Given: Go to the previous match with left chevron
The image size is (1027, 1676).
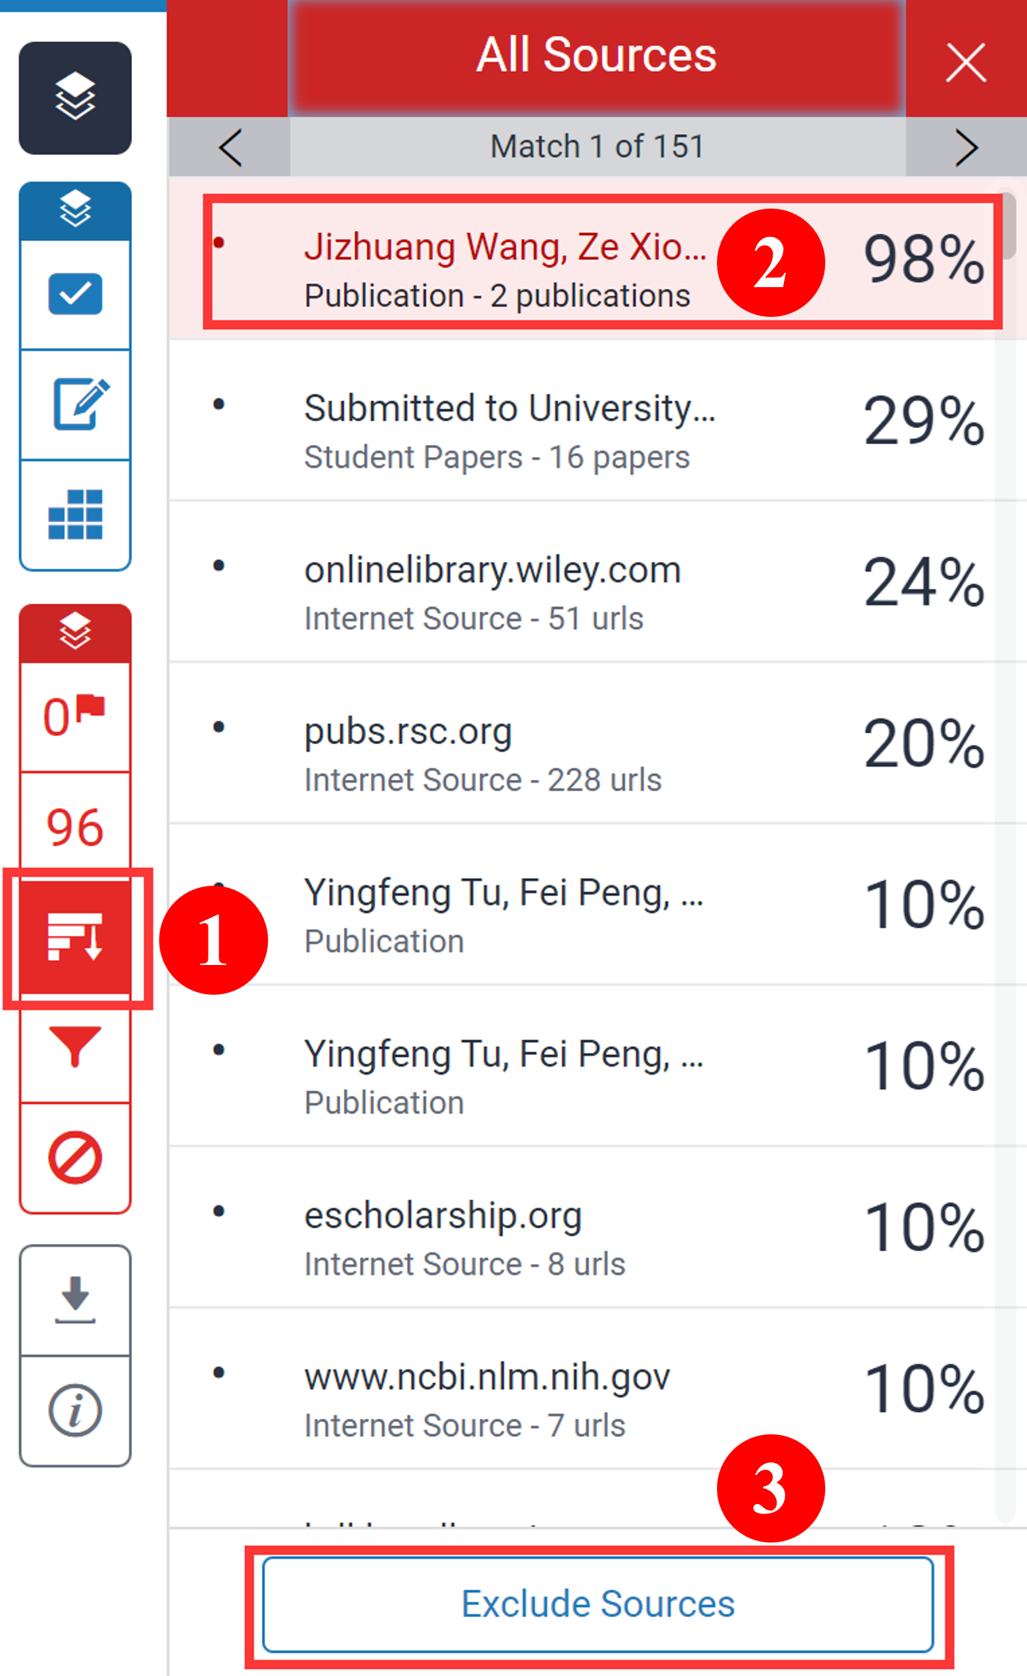Looking at the screenshot, I should [230, 147].
